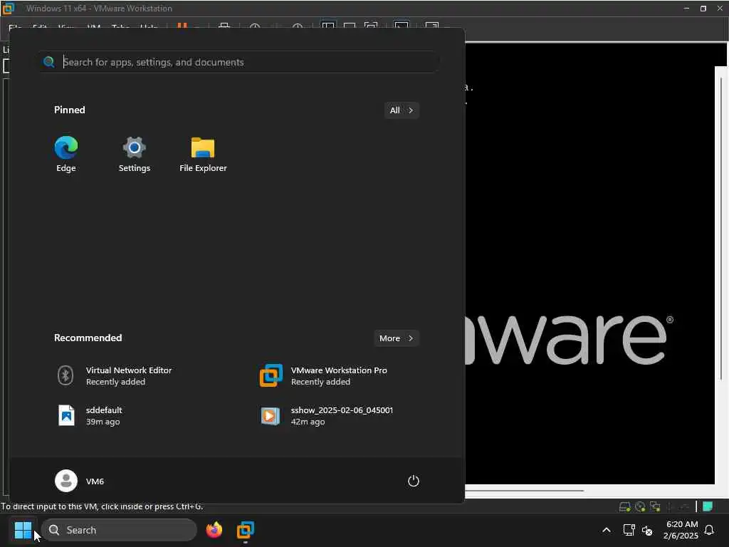This screenshot has height=547, width=729.
Task: Open VMware message log teal icon
Action: tap(708, 506)
